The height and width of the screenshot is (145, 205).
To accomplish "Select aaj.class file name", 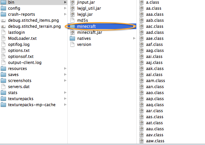I will [x=154, y=63].
